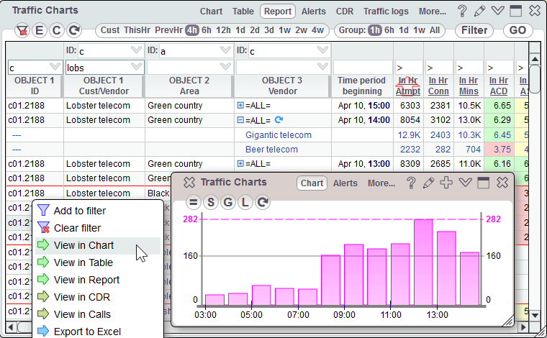Viewport: 547px width, 338px height.
Task: Expand the =ALL= vendor row at 15:00
Action: (x=240, y=105)
